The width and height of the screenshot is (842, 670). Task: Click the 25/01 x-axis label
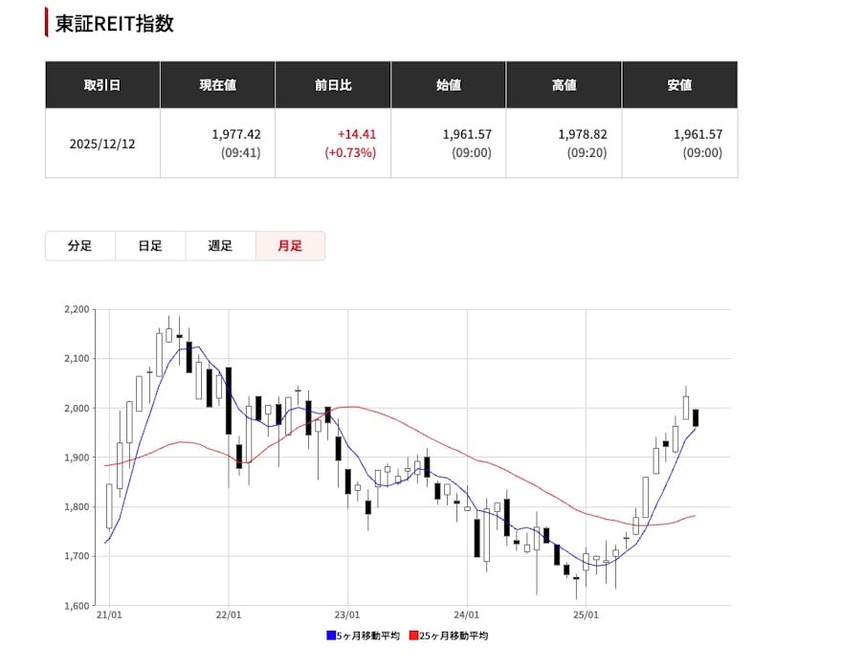(x=586, y=614)
